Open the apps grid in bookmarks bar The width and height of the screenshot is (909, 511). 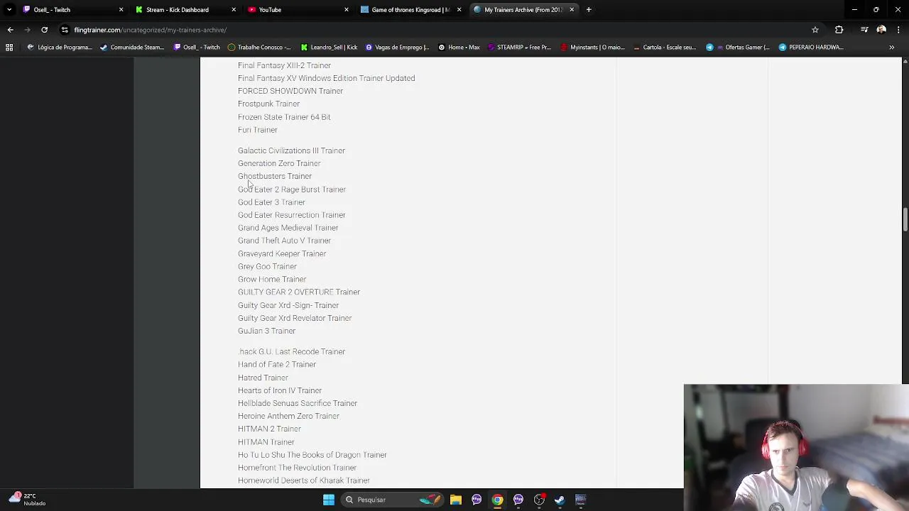pos(9,47)
